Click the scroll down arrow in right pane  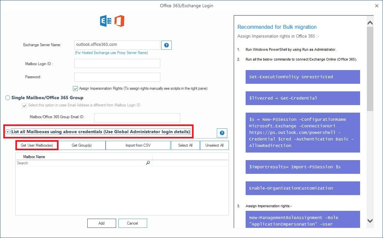click(370, 221)
